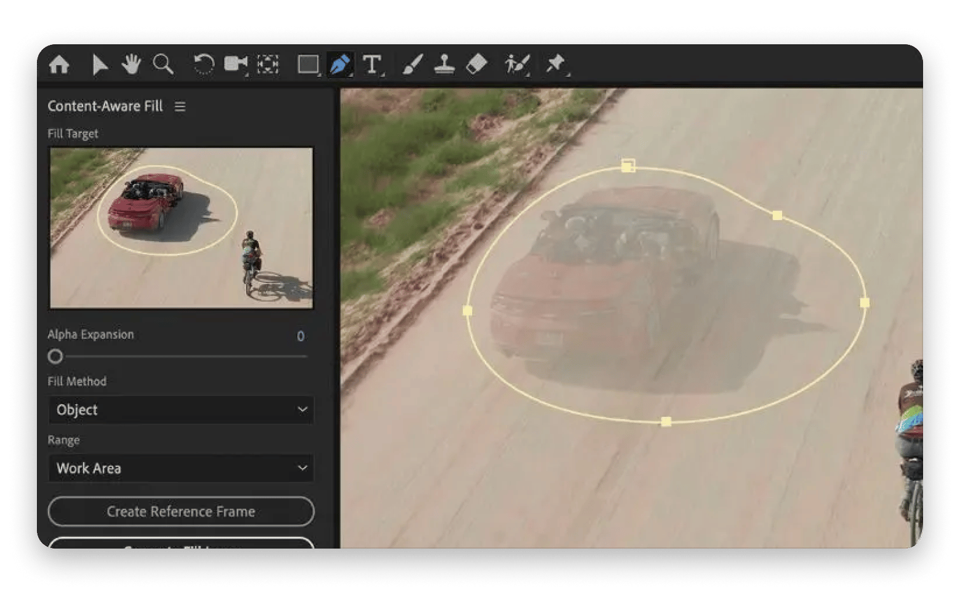Select the Roto Brush tool
960x599 pixels.
tap(516, 63)
